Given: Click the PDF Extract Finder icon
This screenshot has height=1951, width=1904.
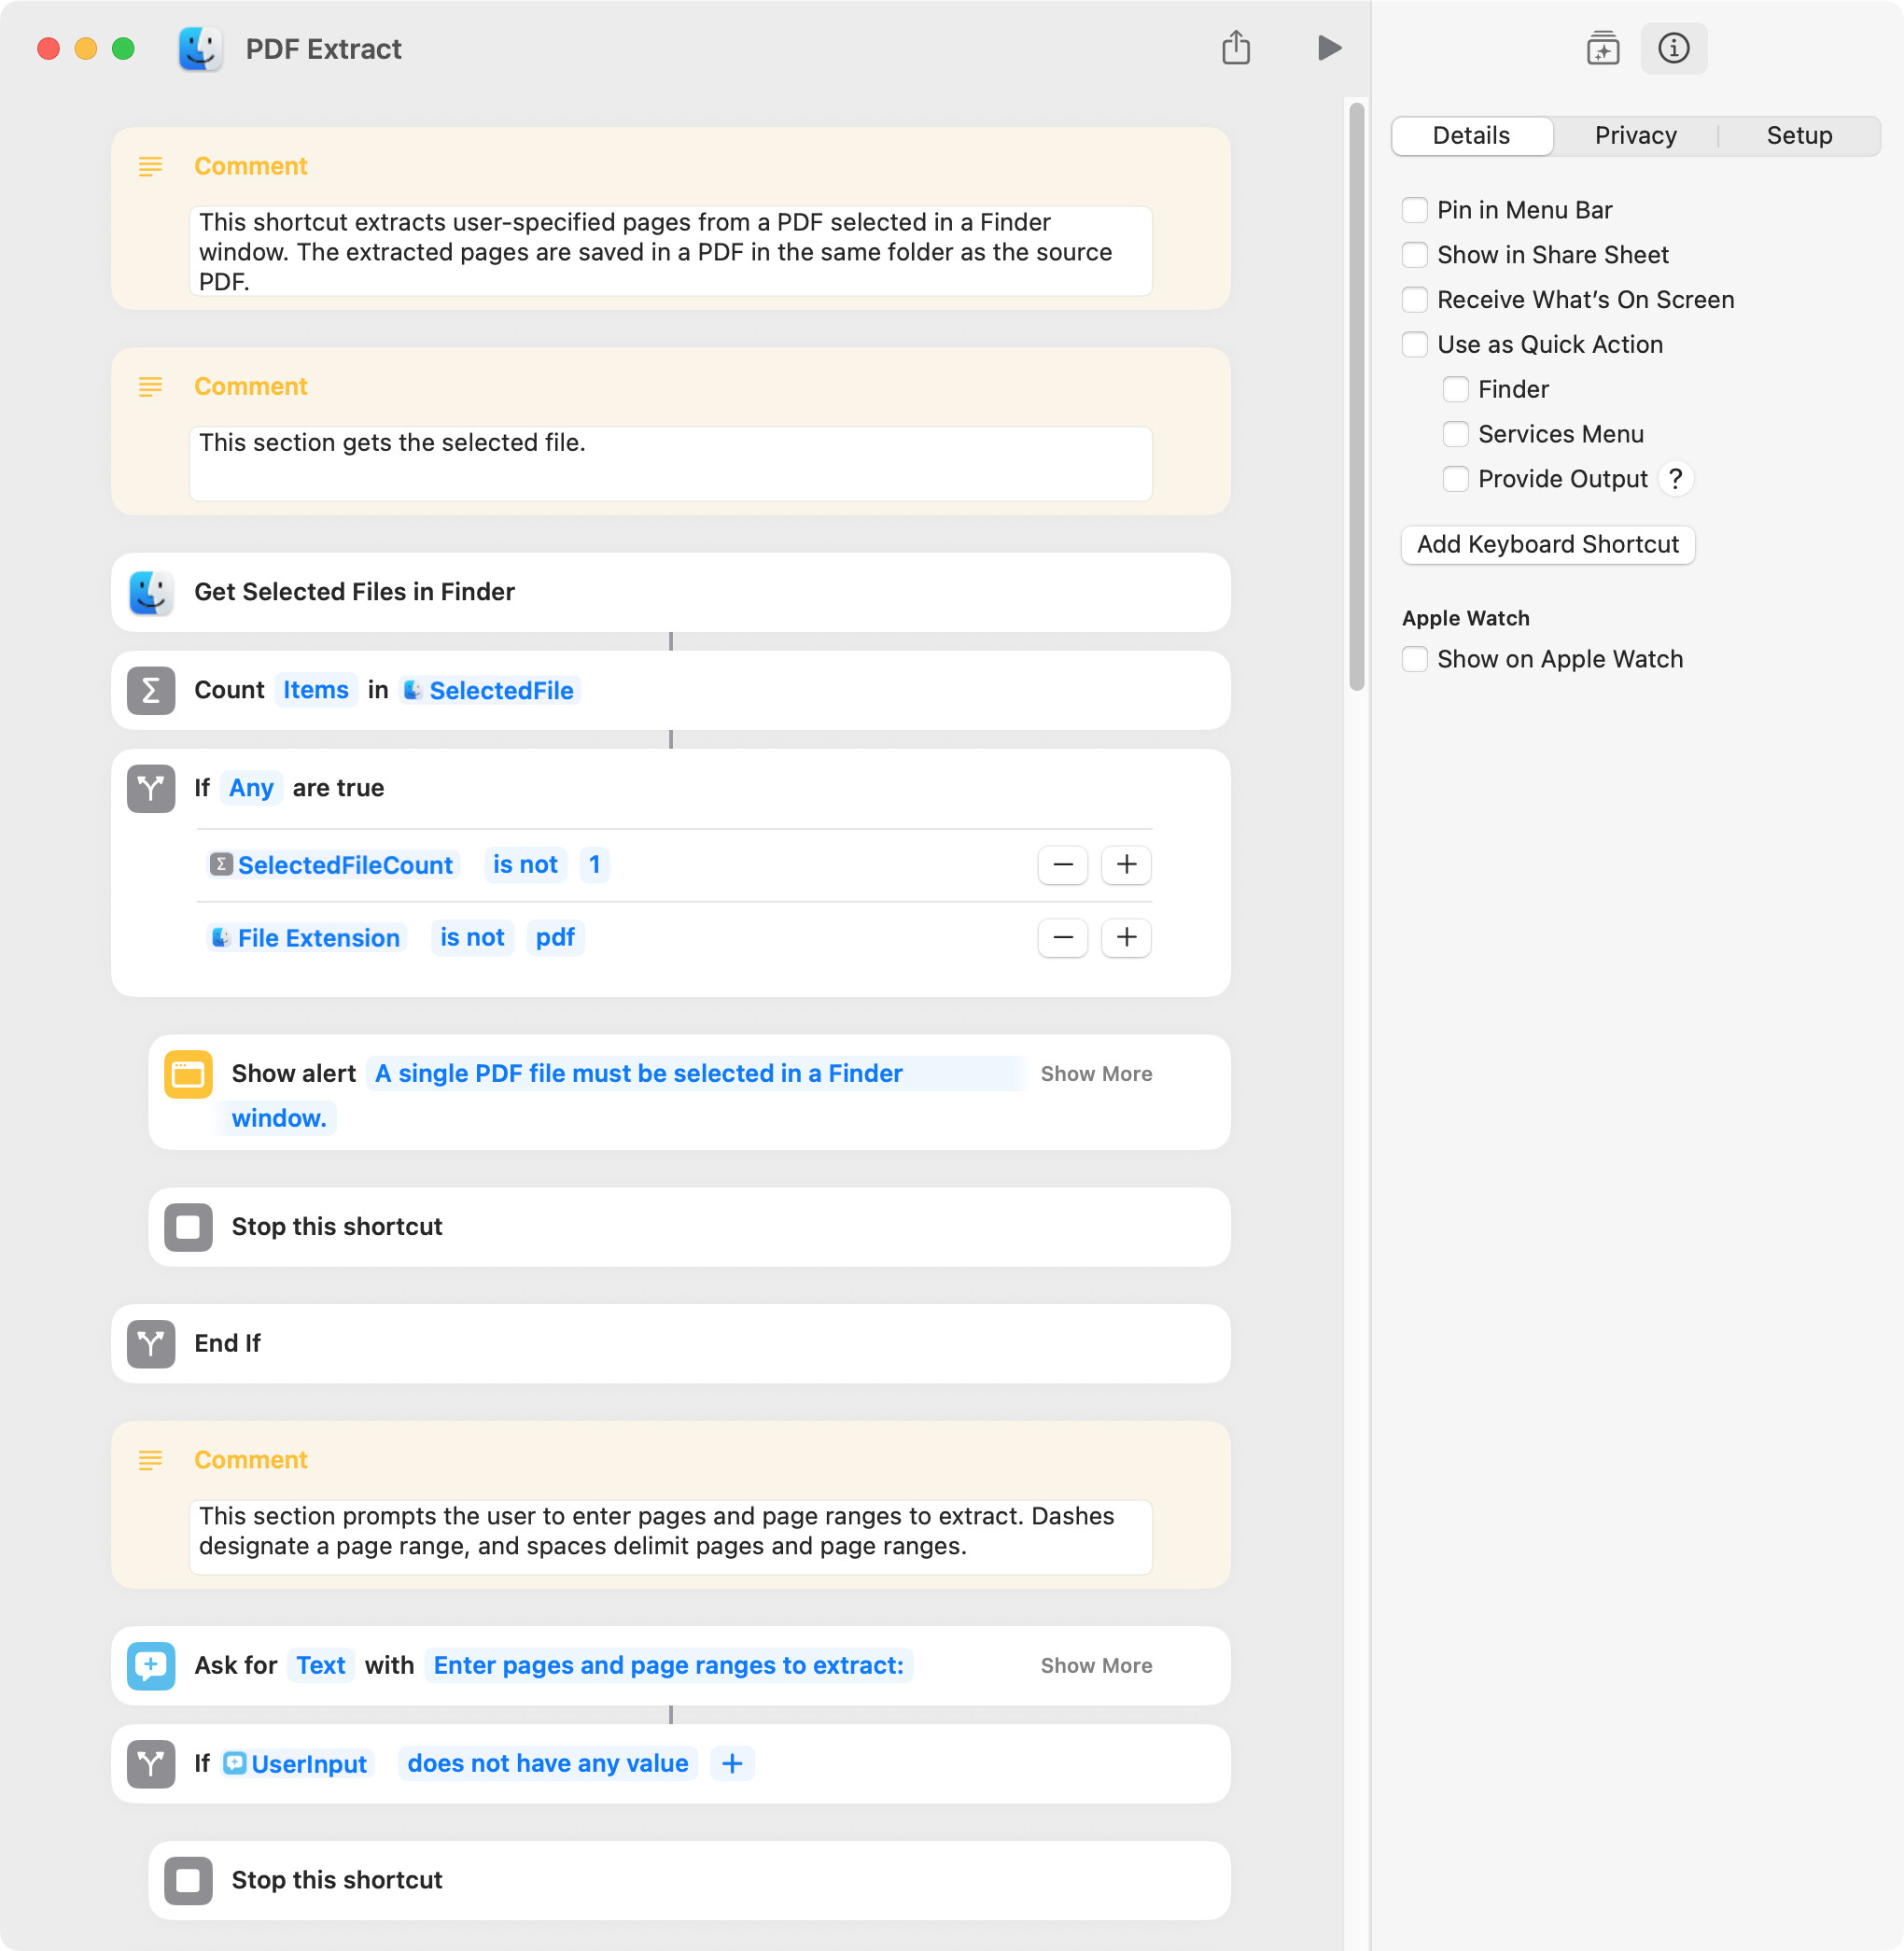Looking at the screenshot, I should (x=200, y=49).
